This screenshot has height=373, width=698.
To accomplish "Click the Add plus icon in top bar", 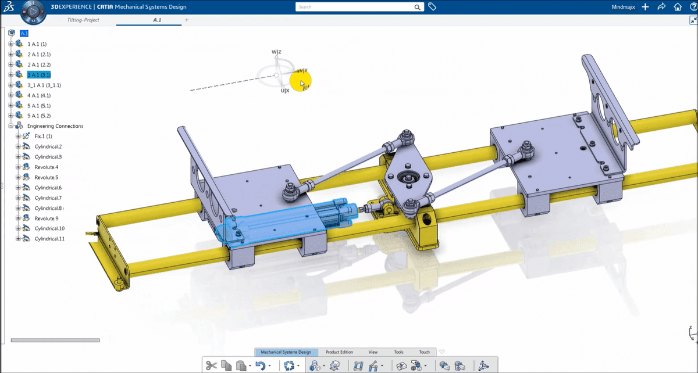I will 644,7.
